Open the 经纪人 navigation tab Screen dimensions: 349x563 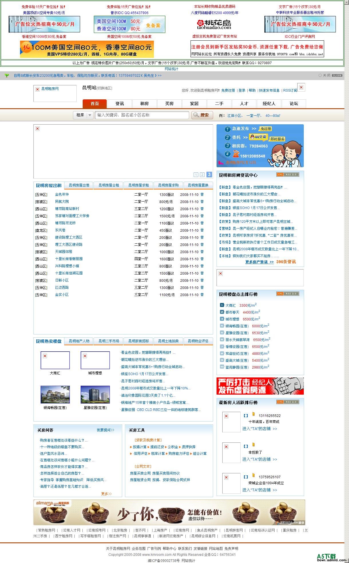pos(269,104)
